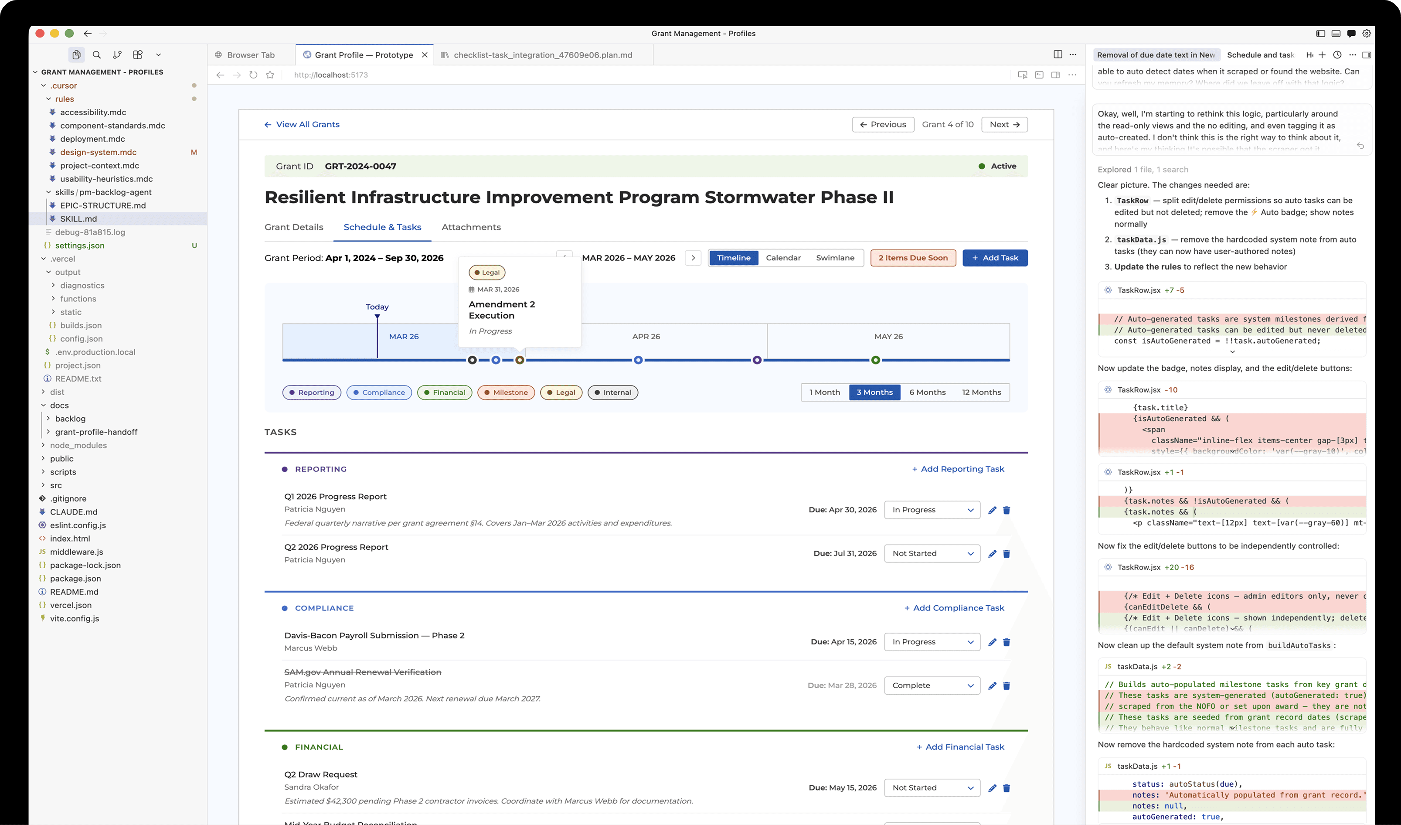The image size is (1401, 825).
Task: Reload the localhost:5173 page
Action: click(x=254, y=75)
